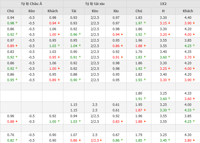The height and width of the screenshot is (143, 200).
Task: Pick the 0.67 Xỉu odds
Action: (116, 135)
